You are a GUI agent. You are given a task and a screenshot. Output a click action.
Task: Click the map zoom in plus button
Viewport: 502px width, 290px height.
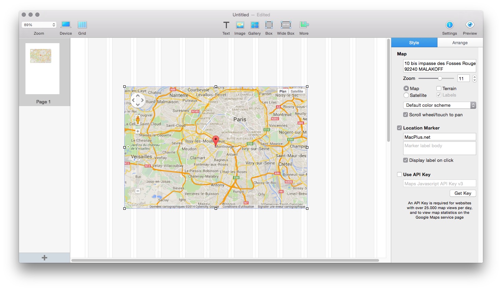pyautogui.click(x=138, y=131)
